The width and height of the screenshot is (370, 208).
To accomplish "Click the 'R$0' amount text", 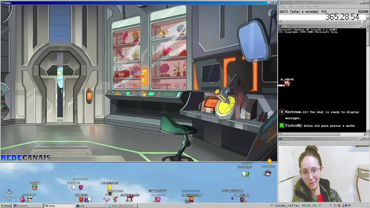I will tap(324, 12).
